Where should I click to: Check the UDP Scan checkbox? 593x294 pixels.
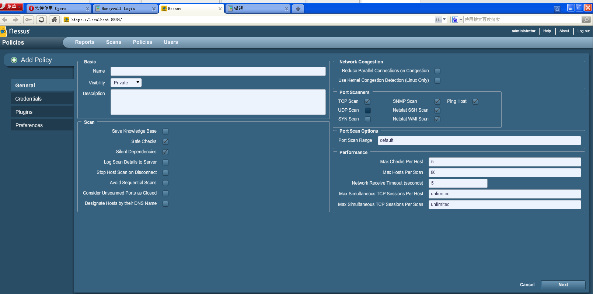[368, 111]
